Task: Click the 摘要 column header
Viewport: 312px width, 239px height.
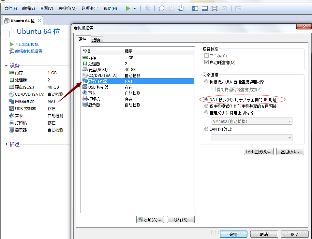Action: coord(158,51)
